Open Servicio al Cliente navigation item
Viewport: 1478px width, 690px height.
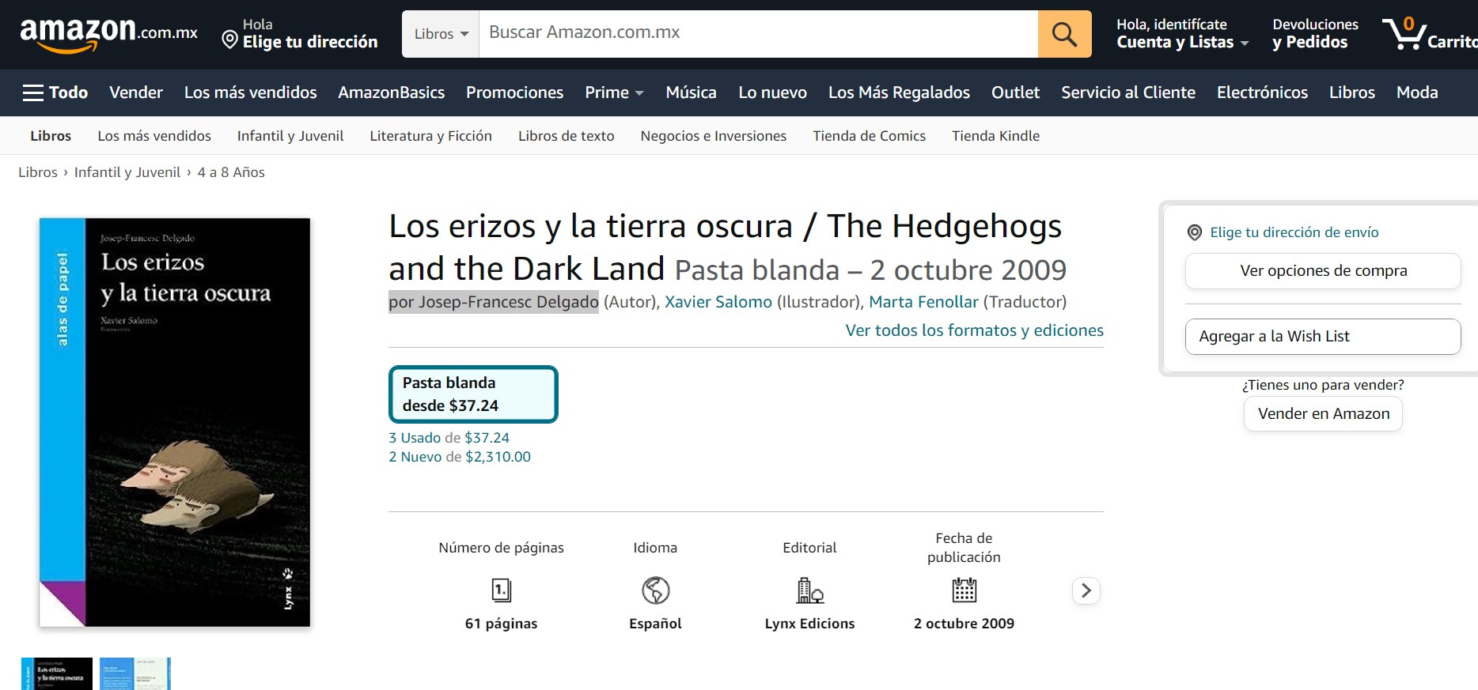coord(1128,92)
